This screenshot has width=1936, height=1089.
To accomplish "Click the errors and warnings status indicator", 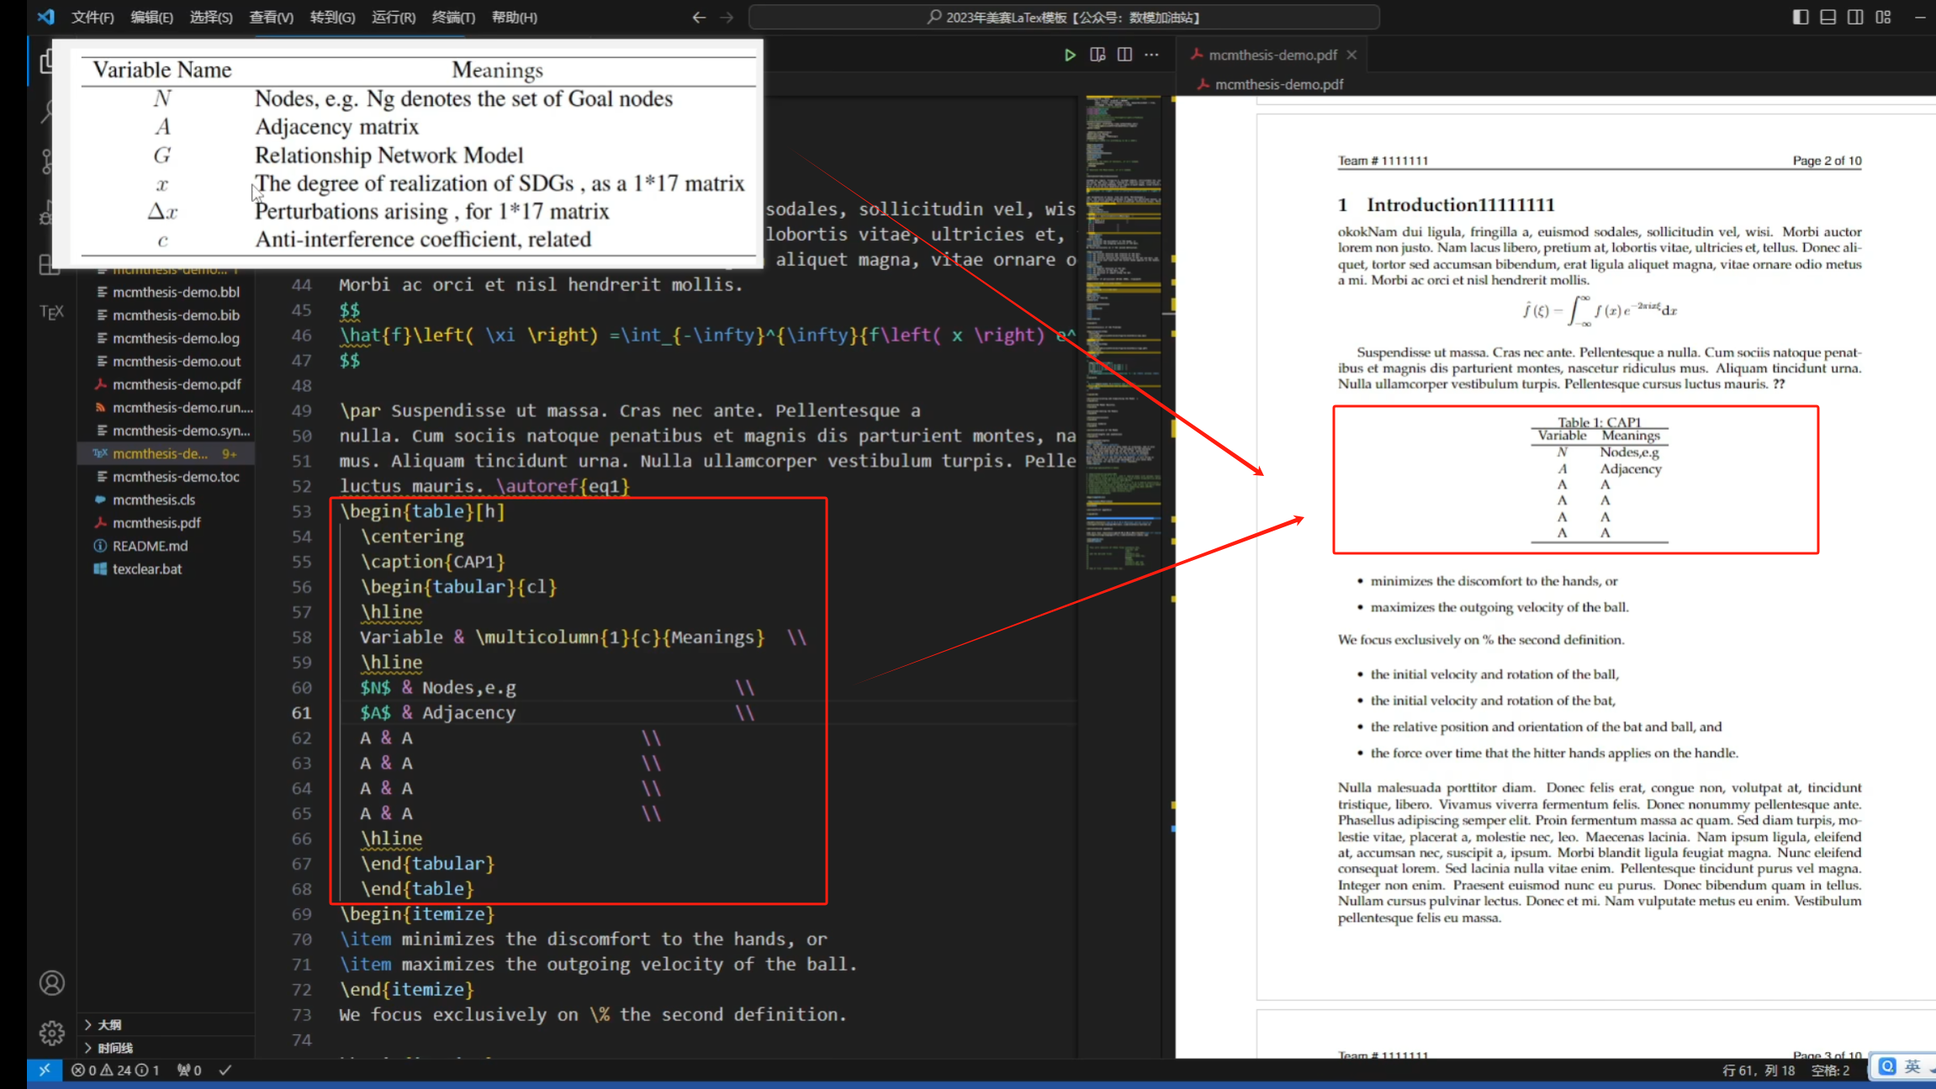I will point(115,1070).
